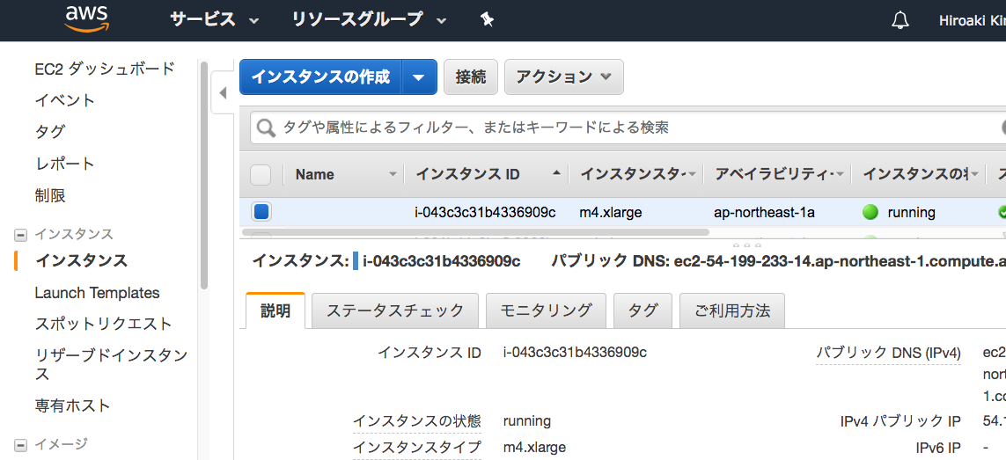This screenshot has width=1006, height=460.
Task: Open the notifications bell
Action: point(900,20)
